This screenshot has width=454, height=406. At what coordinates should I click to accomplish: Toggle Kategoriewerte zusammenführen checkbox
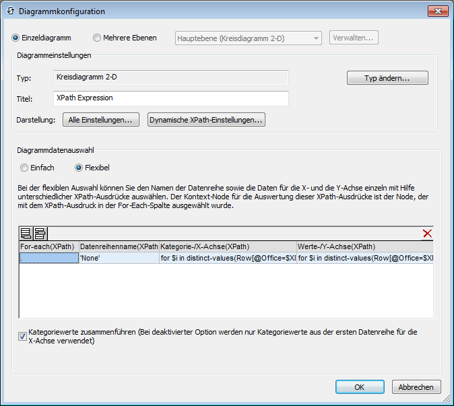click(23, 336)
